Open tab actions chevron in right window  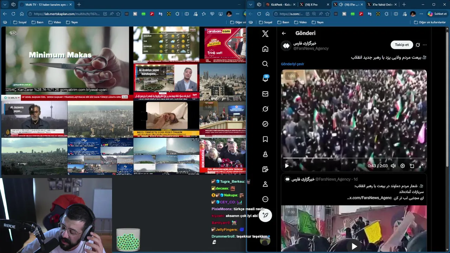[251, 5]
